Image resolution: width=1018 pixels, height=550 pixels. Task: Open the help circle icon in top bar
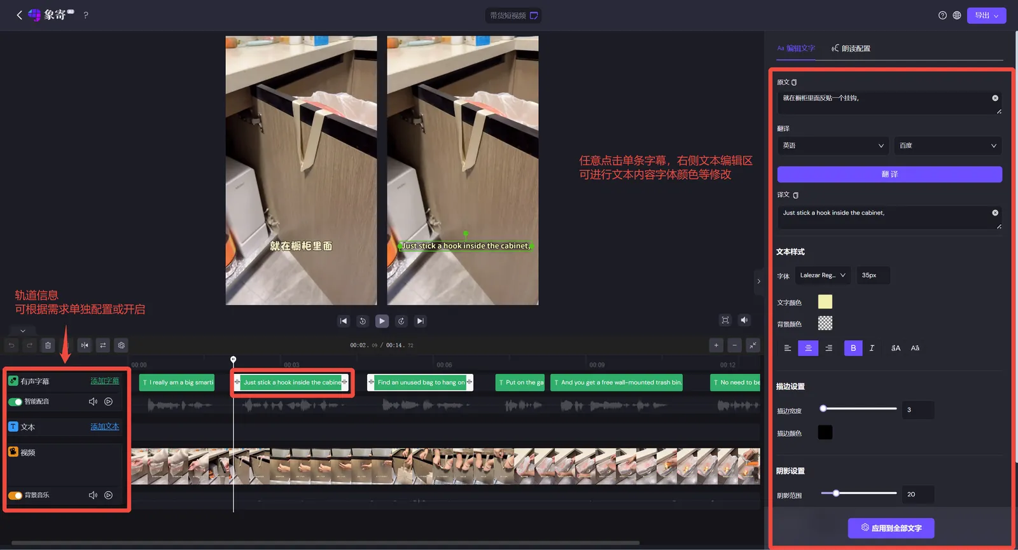click(x=942, y=15)
